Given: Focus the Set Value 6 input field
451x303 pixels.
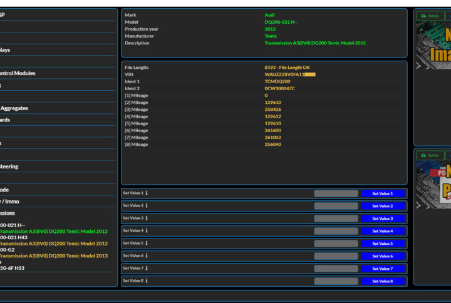Looking at the screenshot, I should [x=336, y=256].
